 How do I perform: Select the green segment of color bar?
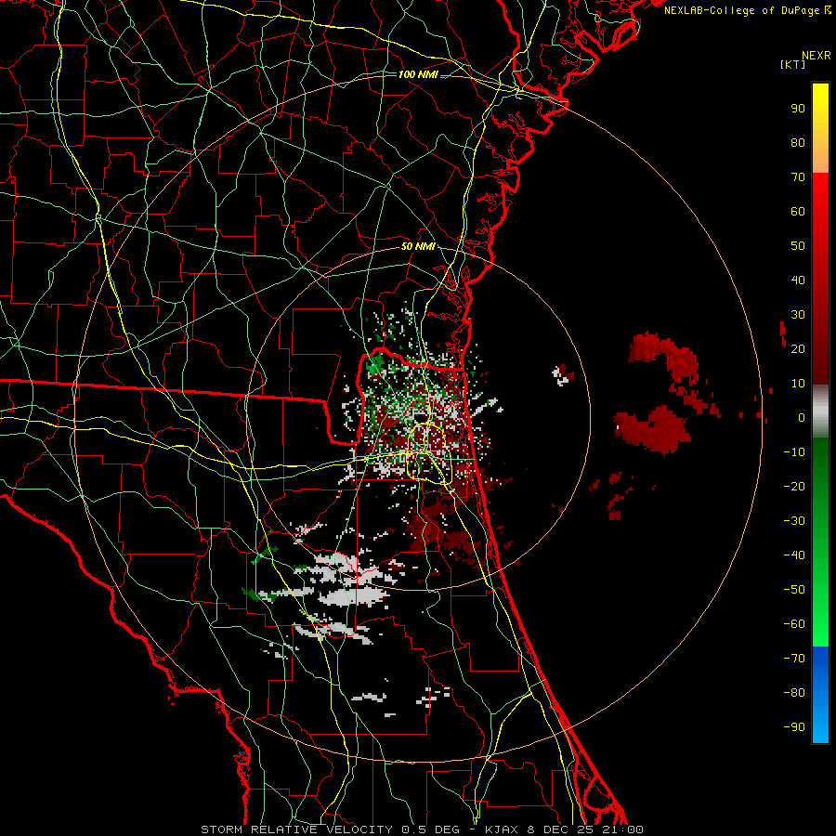tap(820, 542)
